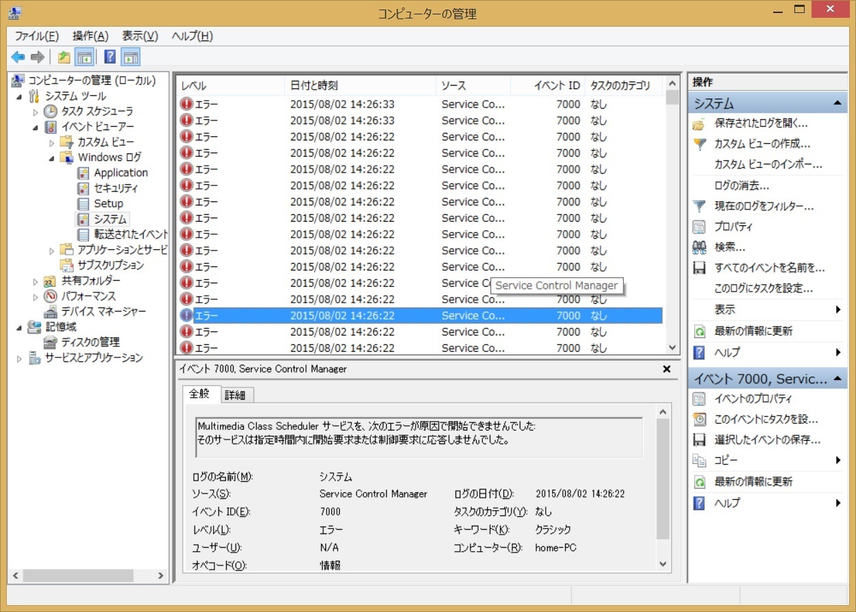The image size is (856, 612).
Task: Click the up one level folder icon
Action: pyautogui.click(x=64, y=58)
